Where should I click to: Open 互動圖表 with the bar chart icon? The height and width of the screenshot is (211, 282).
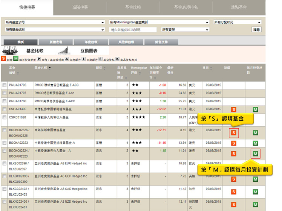point(64,50)
